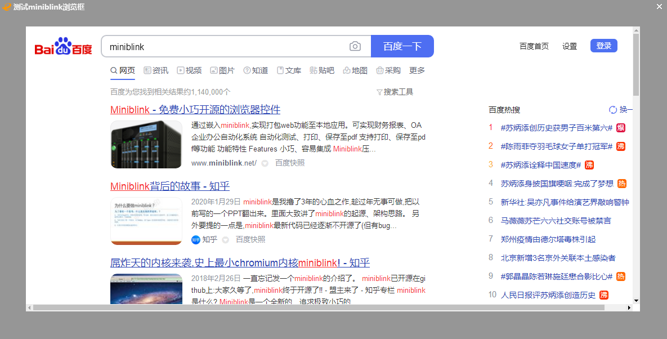Image resolution: width=667 pixels, height=339 pixels.
Task: Click the vertical scrollbar thumb
Action: (637, 65)
